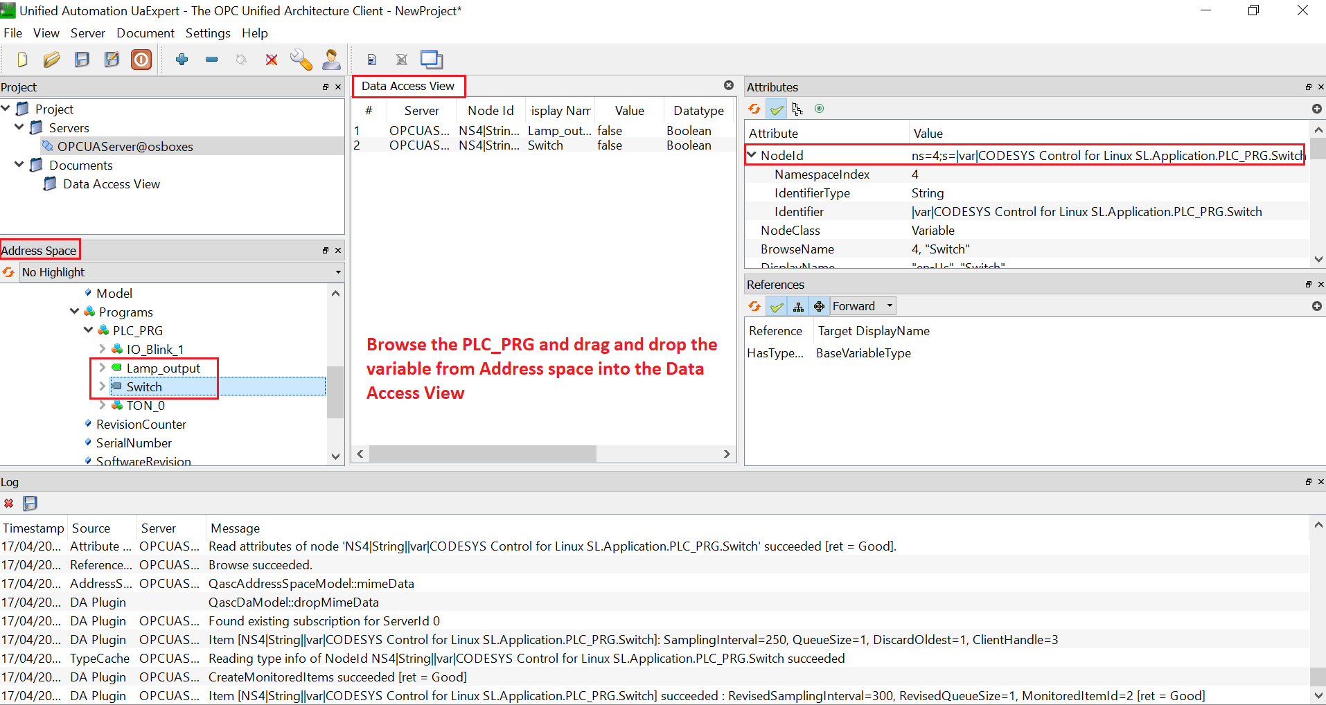Collapse the Documents tree node
This screenshot has height=705, width=1326.
19,164
